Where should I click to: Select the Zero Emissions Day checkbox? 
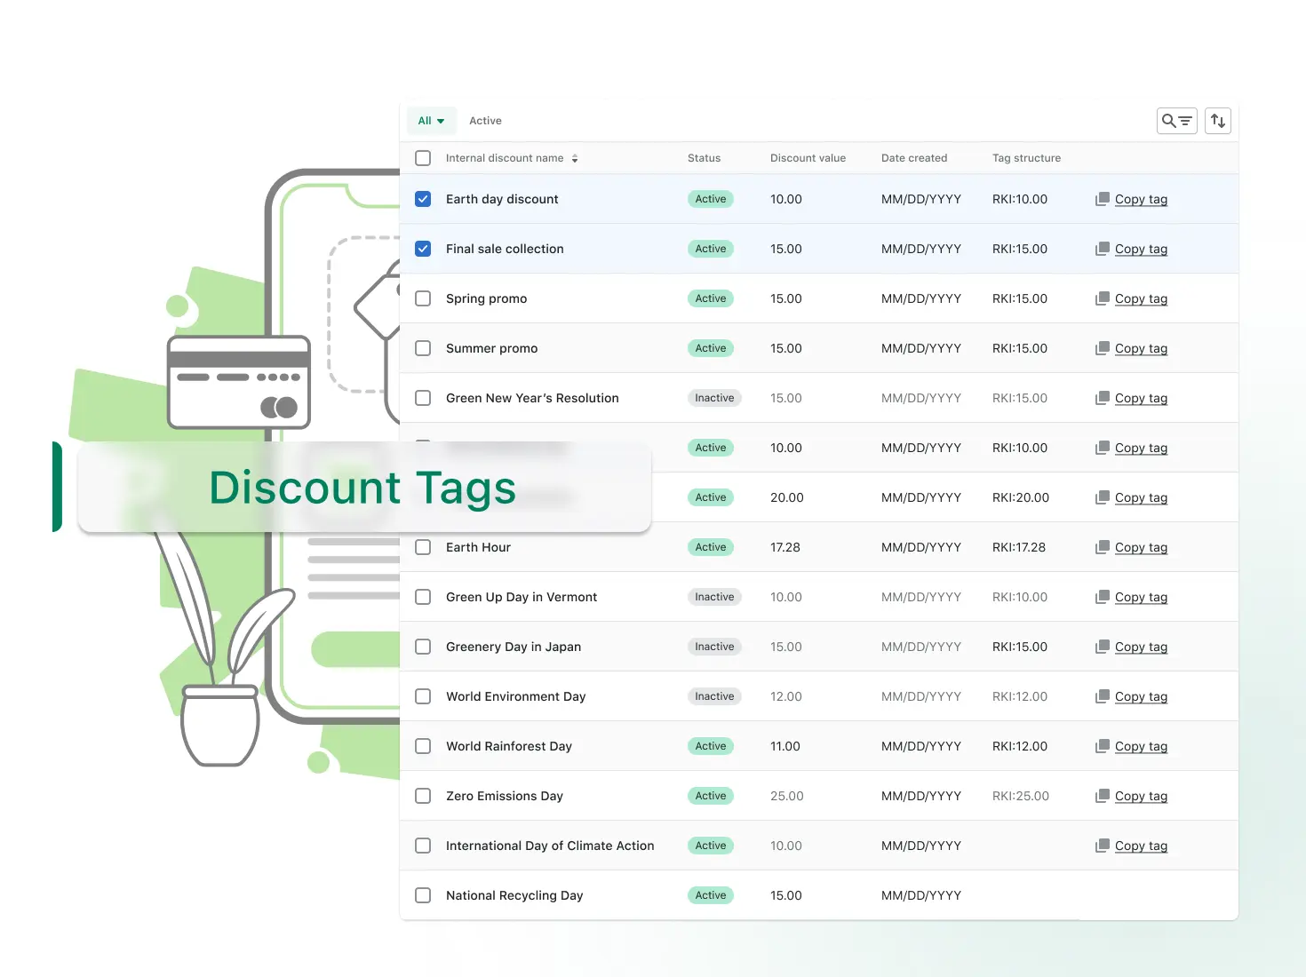(x=423, y=796)
